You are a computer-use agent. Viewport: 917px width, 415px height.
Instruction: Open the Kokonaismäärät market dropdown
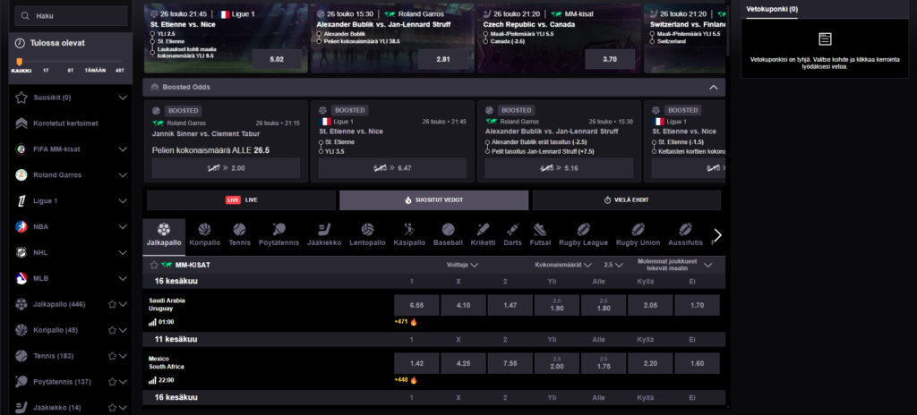click(x=563, y=265)
